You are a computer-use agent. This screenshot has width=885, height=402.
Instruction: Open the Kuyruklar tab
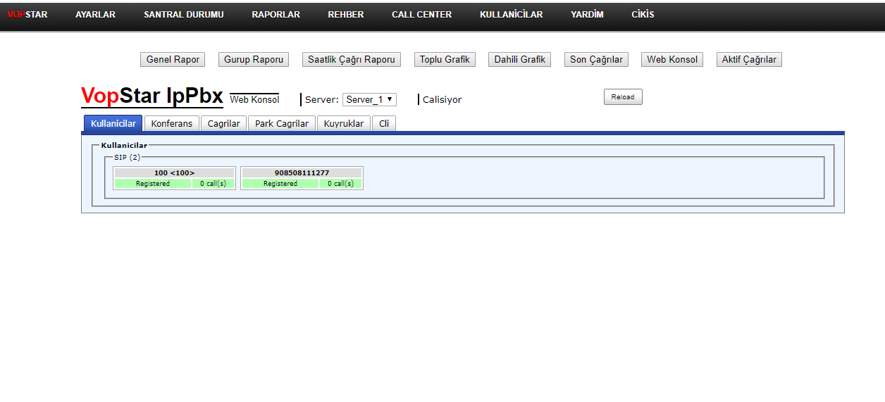point(343,123)
